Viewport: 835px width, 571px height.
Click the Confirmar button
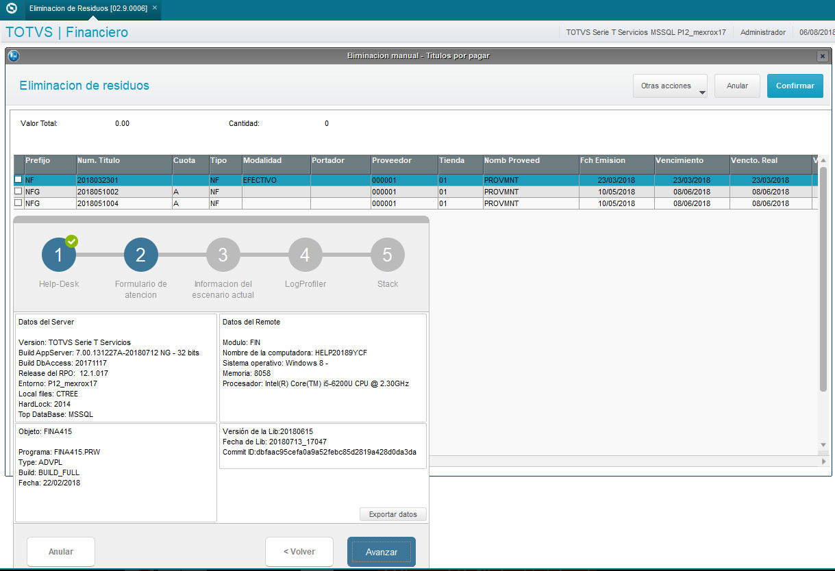pos(795,86)
